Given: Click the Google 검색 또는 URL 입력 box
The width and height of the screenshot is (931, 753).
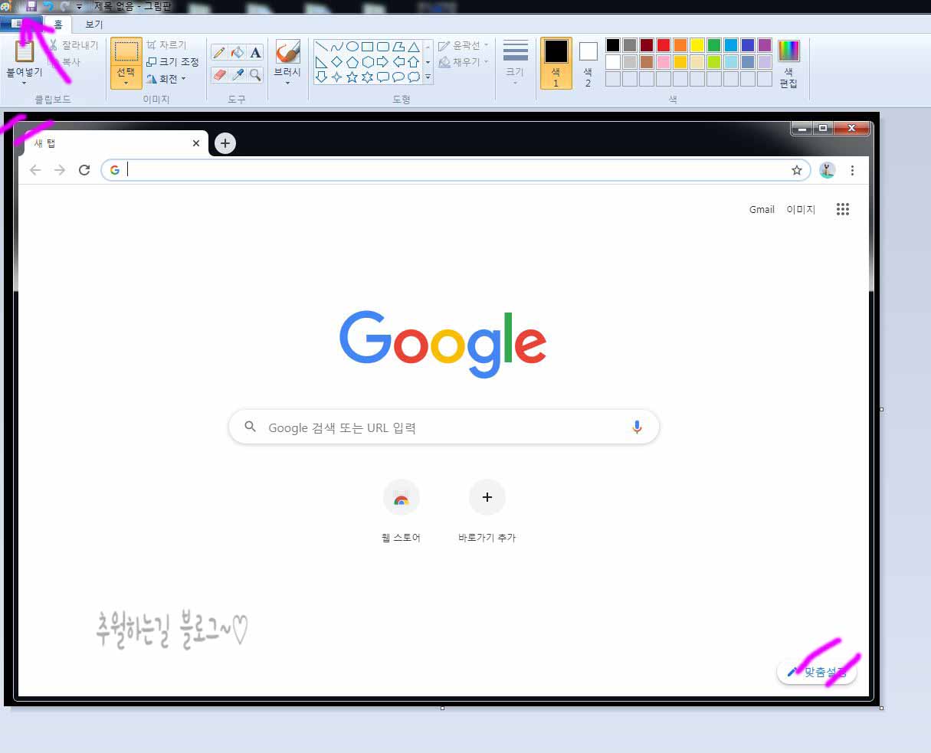Looking at the screenshot, I should pyautogui.click(x=444, y=427).
